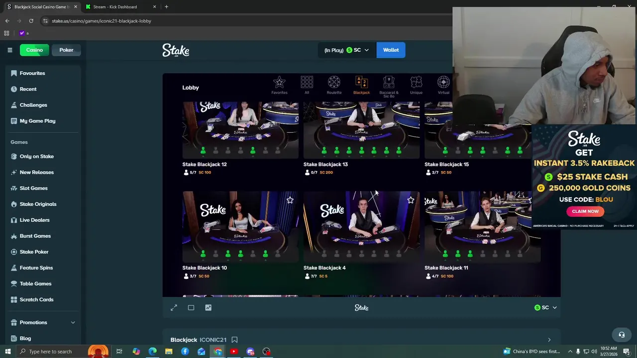The width and height of the screenshot is (637, 358).
Task: Bookmark the Blackjack ICONIC21 game
Action: click(234, 340)
